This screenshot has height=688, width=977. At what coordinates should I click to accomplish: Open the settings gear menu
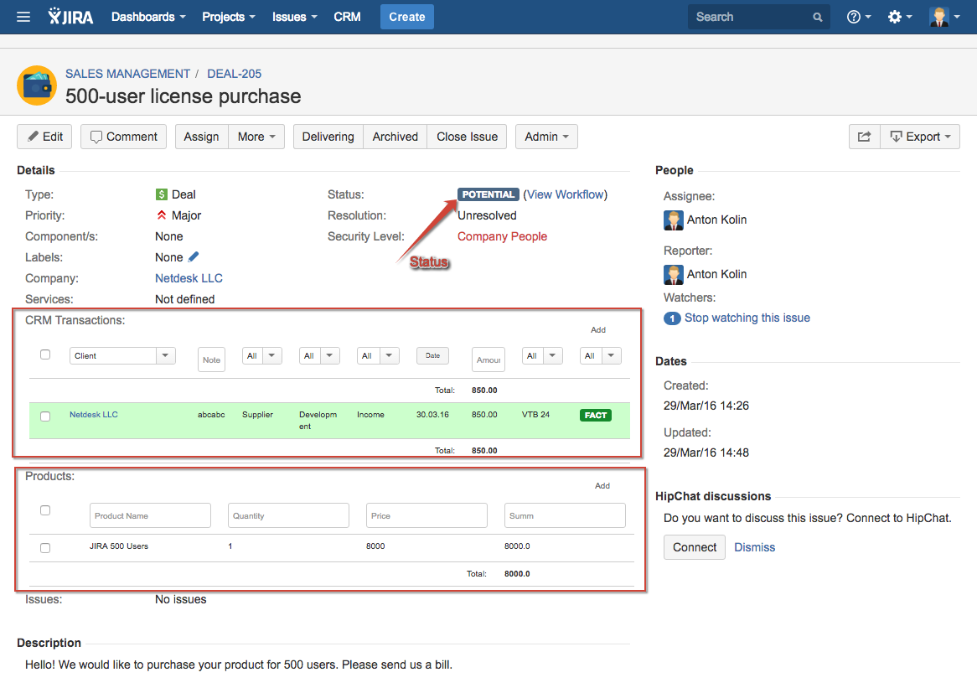click(x=900, y=17)
